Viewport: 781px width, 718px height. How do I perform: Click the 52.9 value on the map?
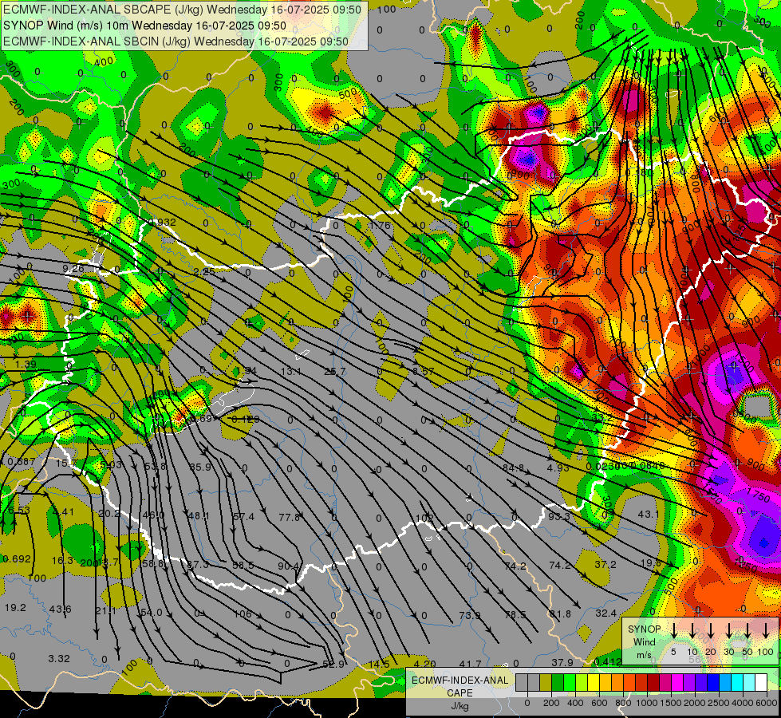(x=333, y=664)
